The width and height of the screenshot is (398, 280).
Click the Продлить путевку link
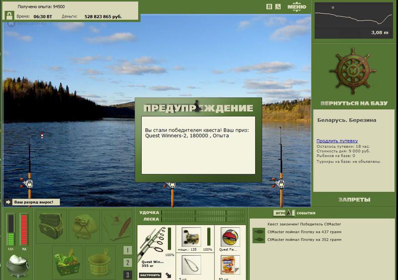tap(337, 141)
